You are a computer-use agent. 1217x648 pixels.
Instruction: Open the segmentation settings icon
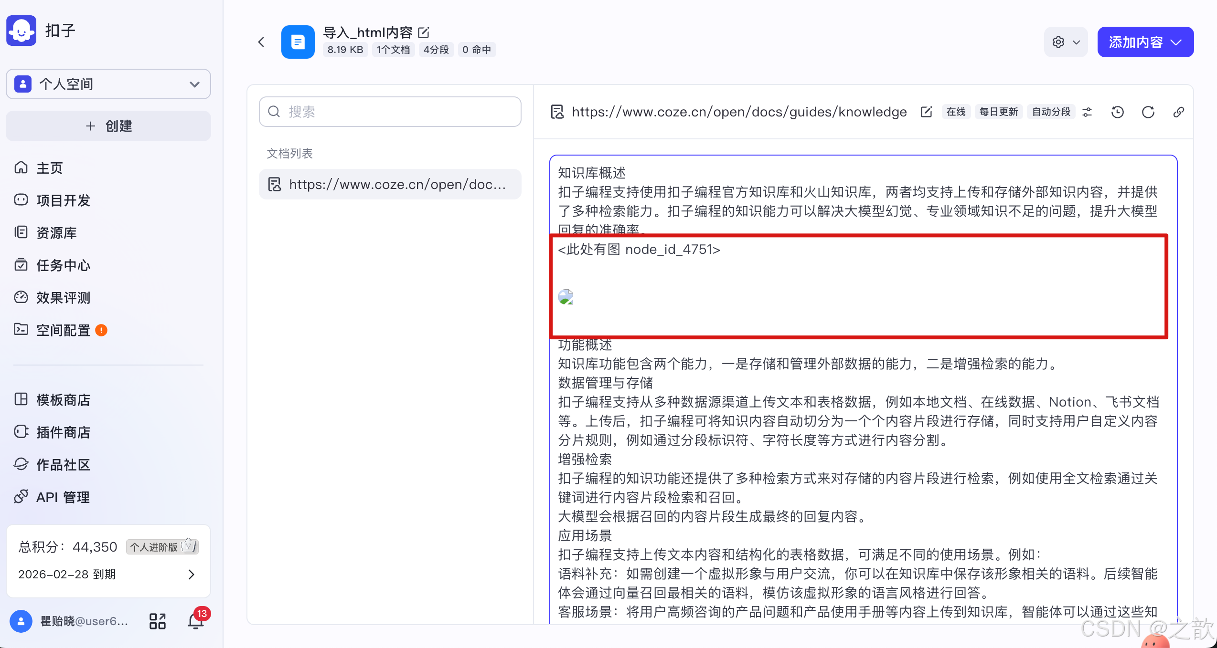click(1087, 112)
